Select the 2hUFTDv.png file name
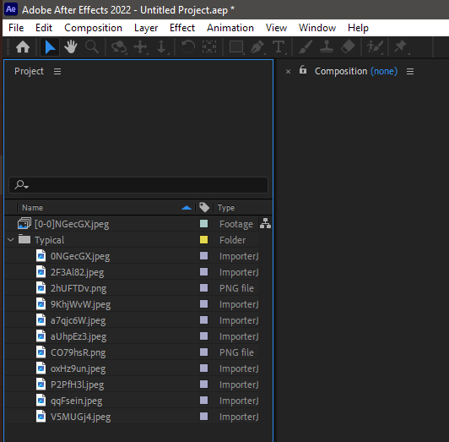The width and height of the screenshot is (449, 442). pyautogui.click(x=78, y=288)
